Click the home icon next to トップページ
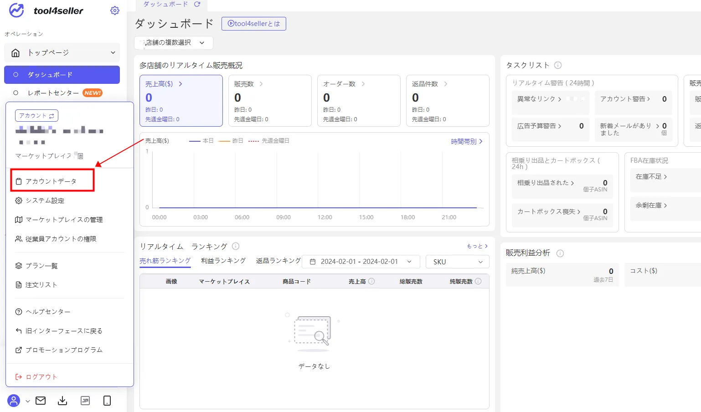 pyautogui.click(x=15, y=53)
